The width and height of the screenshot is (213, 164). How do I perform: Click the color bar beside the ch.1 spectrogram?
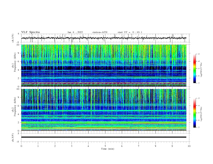[194, 69]
